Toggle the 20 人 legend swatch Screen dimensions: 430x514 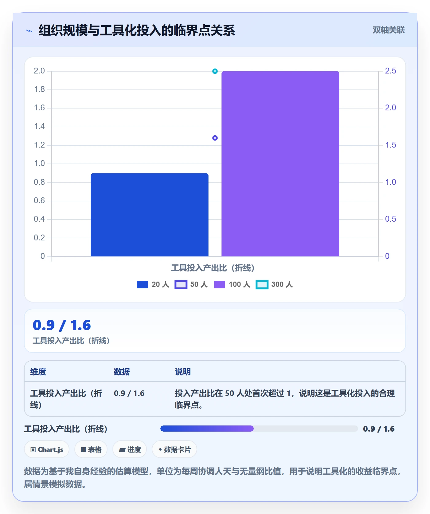coord(143,285)
